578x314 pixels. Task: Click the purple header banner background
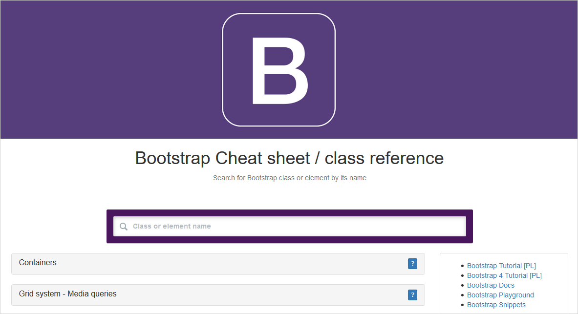(98, 68)
